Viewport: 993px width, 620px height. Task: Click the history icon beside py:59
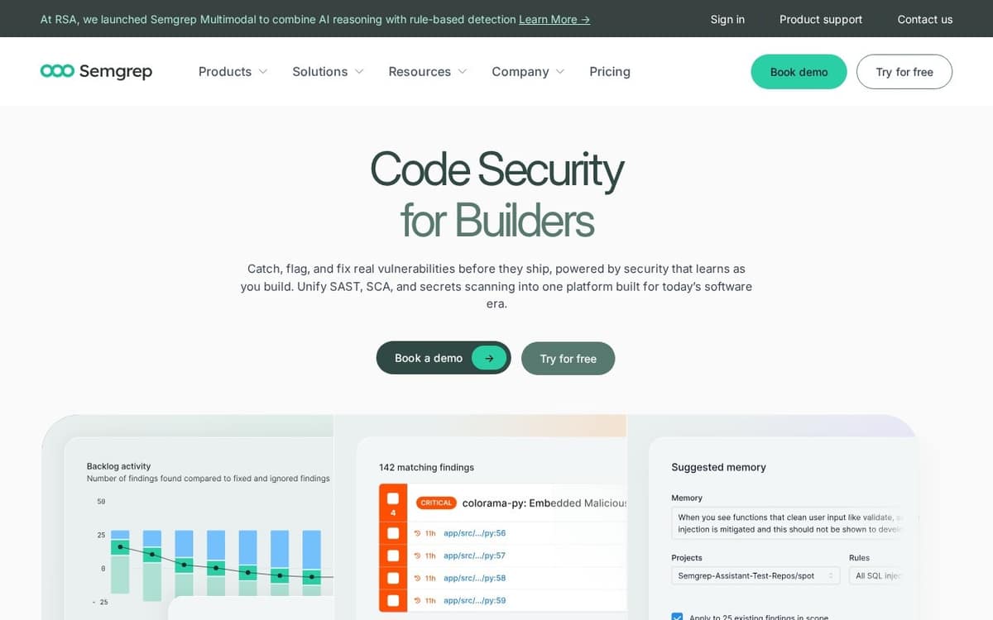click(x=418, y=600)
